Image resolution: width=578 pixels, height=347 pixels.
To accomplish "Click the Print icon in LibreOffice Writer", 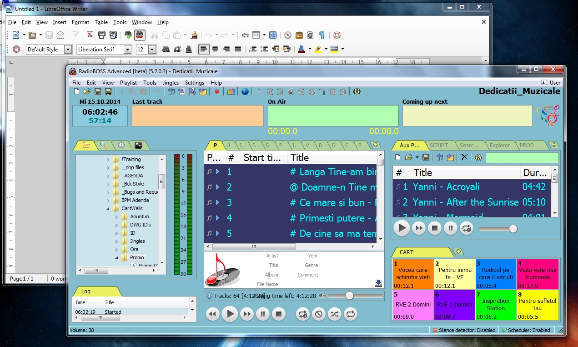I will click(x=102, y=35).
